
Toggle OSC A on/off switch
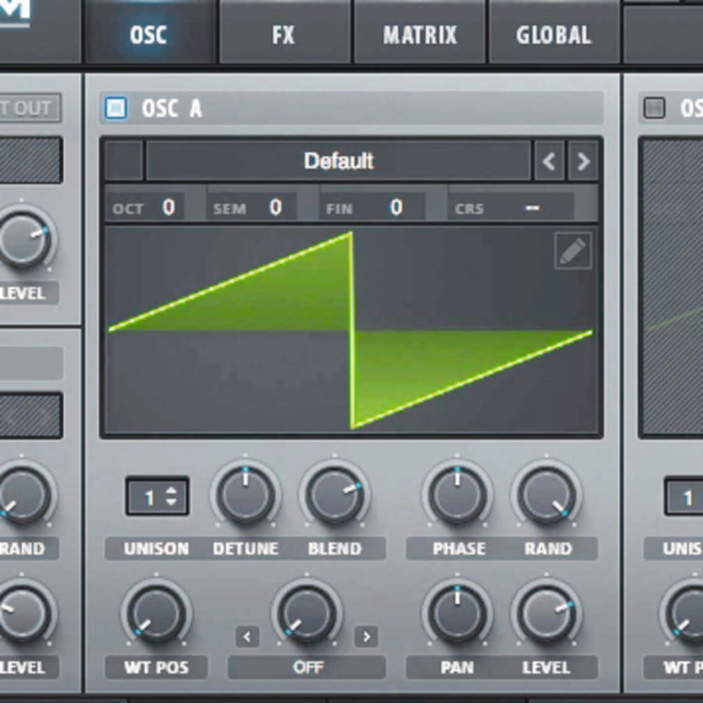pyautogui.click(x=116, y=108)
